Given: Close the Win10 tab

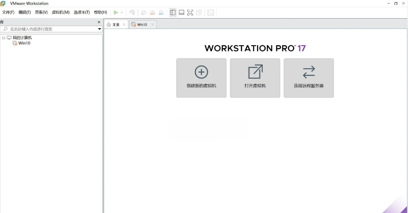Looking at the screenshot, I should (x=153, y=24).
